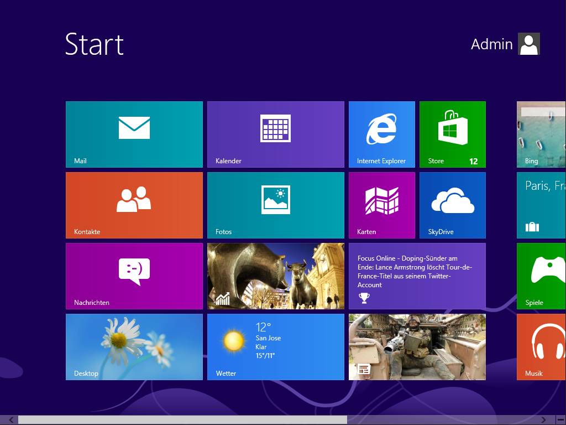
Task: Click the sun icon in weather tile
Action: 233,341
